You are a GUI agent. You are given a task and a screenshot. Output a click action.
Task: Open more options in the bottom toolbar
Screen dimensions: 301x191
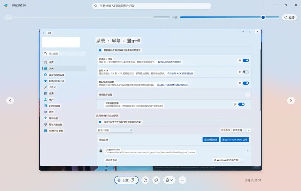tap(182, 180)
